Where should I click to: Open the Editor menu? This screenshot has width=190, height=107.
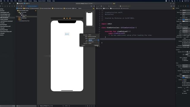point(25,1)
